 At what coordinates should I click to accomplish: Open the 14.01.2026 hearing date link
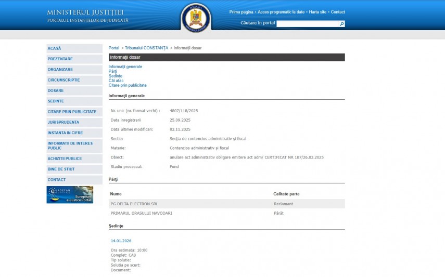tap(121, 241)
